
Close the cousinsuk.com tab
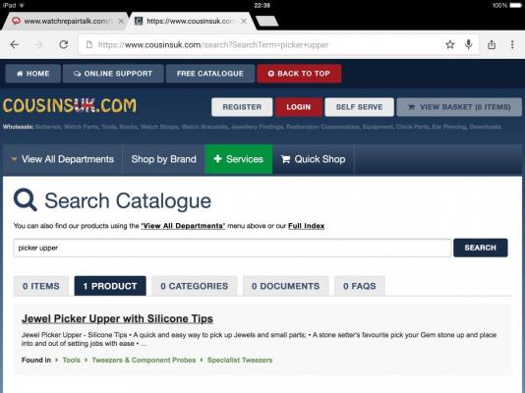pos(244,21)
